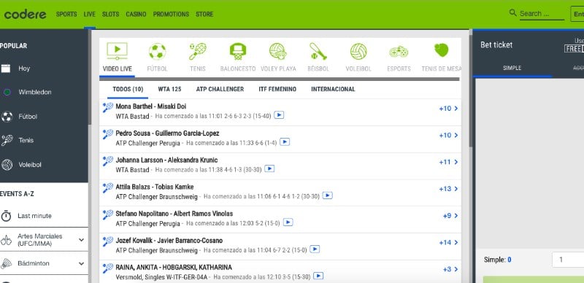Open Mona Barthel - Misaki Doi match
The image size is (584, 283).
(x=151, y=106)
